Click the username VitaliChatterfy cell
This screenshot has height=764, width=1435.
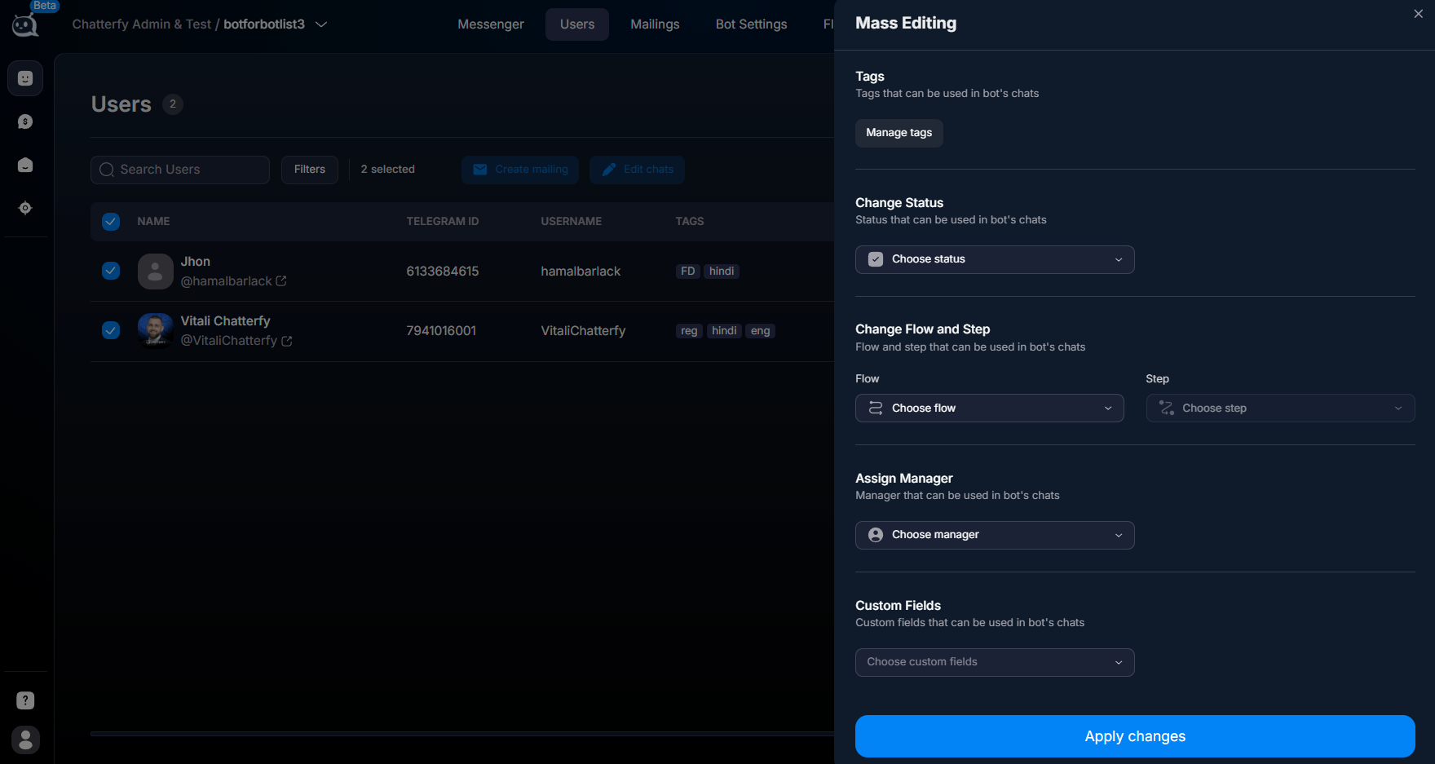pos(583,330)
